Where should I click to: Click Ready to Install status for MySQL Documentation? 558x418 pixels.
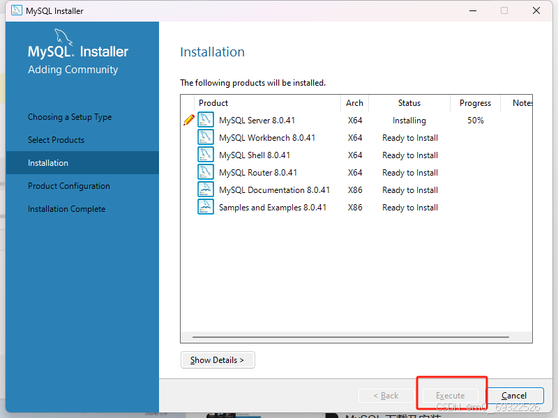(x=410, y=190)
